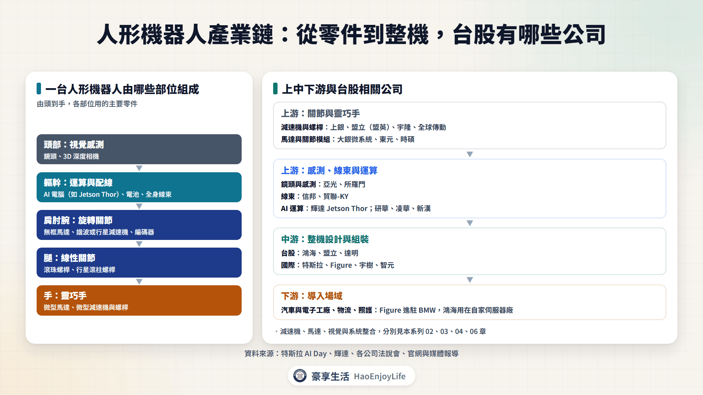Click the line 鏡頭與感測：亞光、所羅門
Viewport: 703px width, 395px height.
click(323, 184)
